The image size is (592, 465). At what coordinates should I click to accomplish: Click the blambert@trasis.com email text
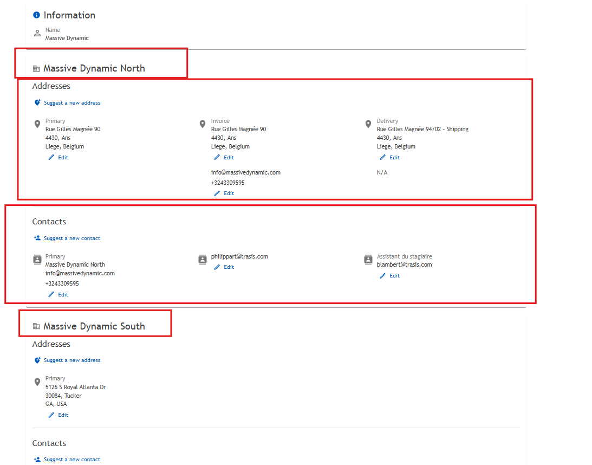point(405,265)
